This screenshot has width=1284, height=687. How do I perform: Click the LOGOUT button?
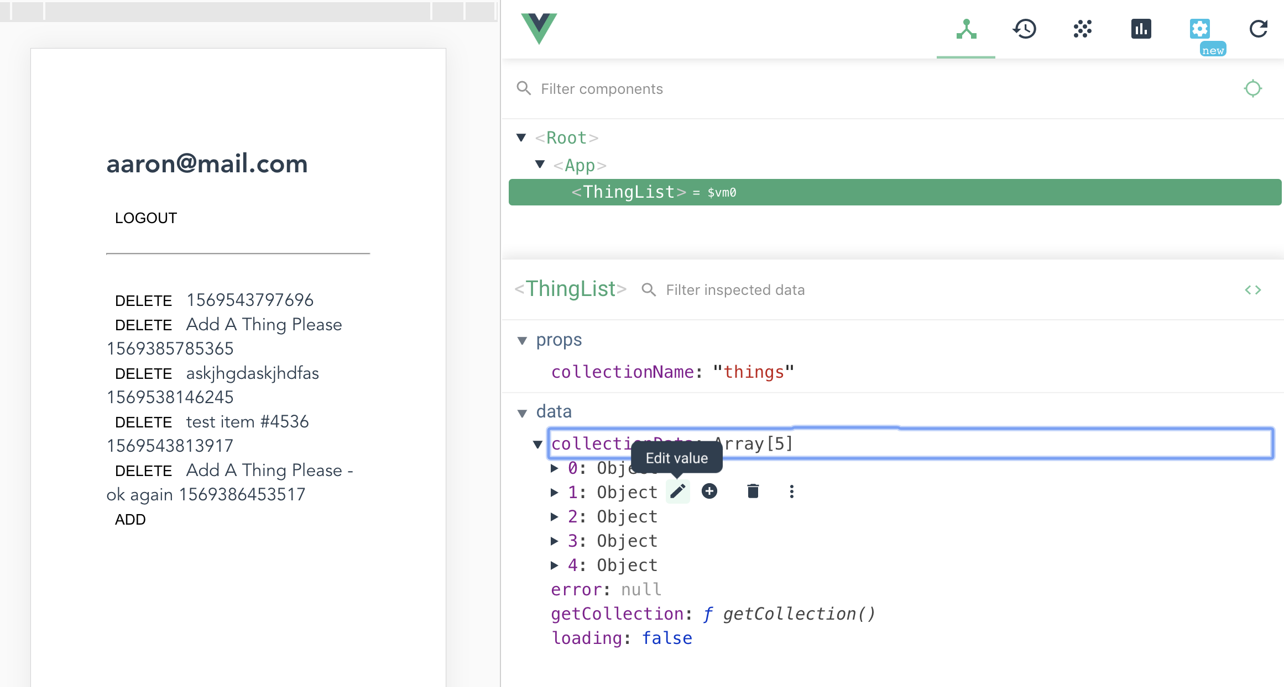coord(146,218)
